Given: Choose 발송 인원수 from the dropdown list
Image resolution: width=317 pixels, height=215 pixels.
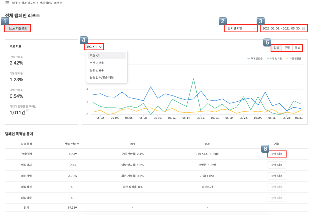Looking at the screenshot, I should point(97,70).
